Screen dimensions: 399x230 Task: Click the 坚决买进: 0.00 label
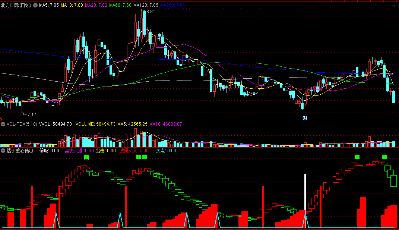pyautogui.click(x=79, y=151)
